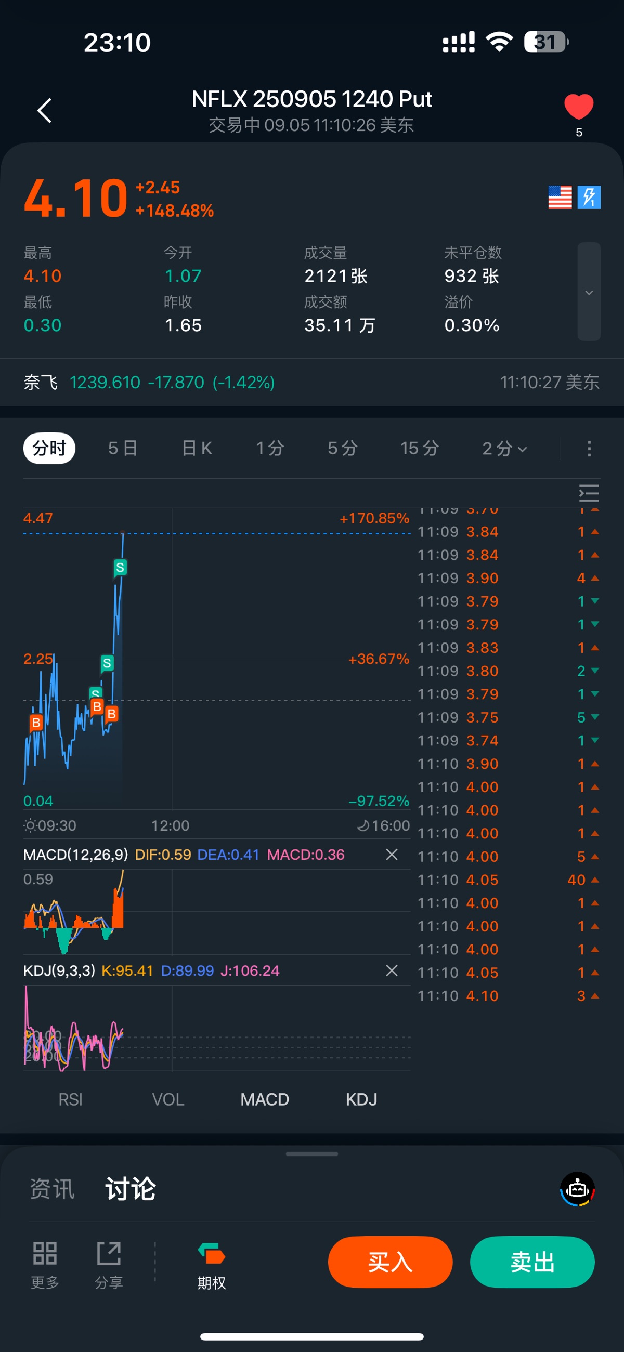624x1352 pixels.
Task: Tap the 溢价 0.30% value
Action: tap(471, 325)
